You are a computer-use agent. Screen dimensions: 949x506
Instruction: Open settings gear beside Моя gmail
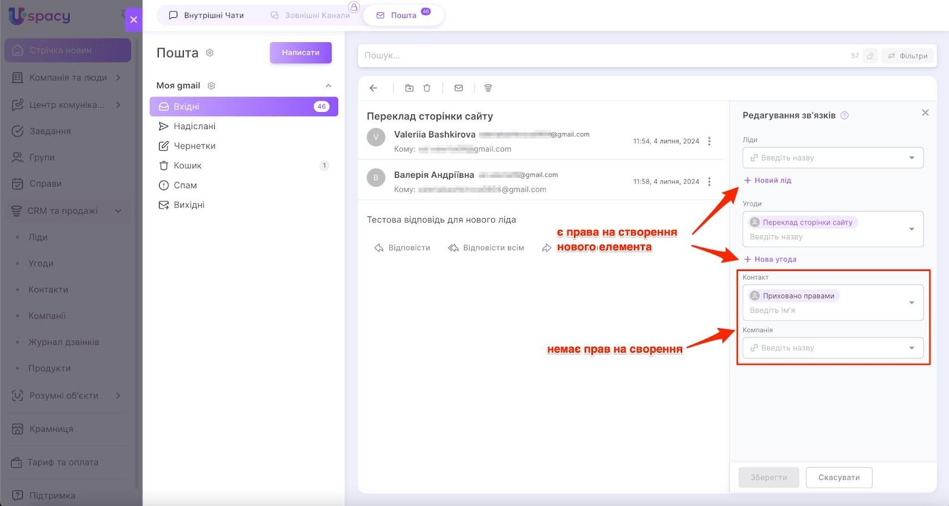211,86
